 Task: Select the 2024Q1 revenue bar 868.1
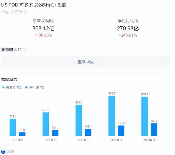coord(144,117)
